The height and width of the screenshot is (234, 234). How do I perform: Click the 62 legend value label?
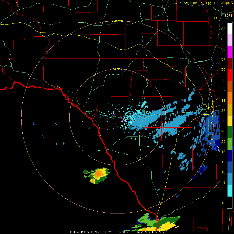223,39
